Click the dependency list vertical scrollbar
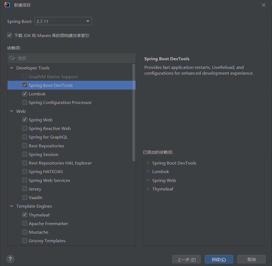 point(134,113)
